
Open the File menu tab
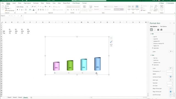coord(2,3)
